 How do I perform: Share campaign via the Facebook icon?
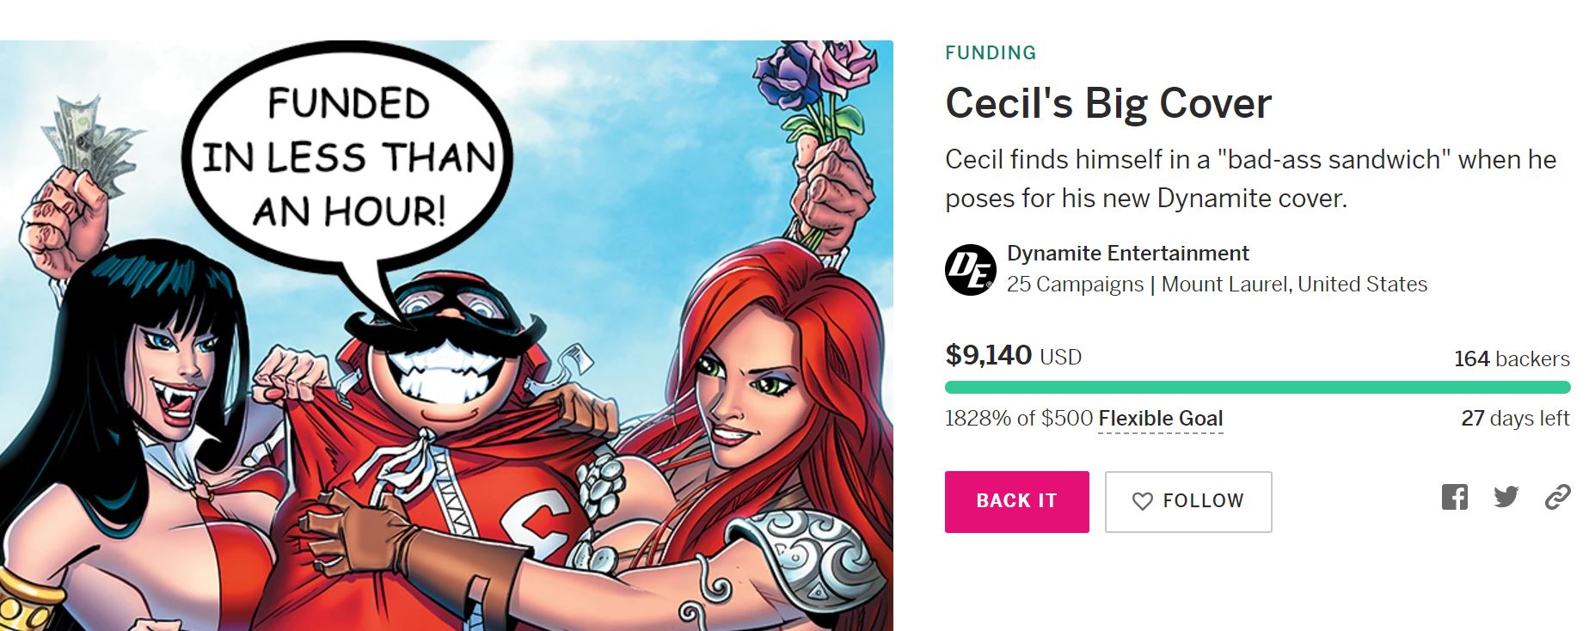tap(1454, 497)
